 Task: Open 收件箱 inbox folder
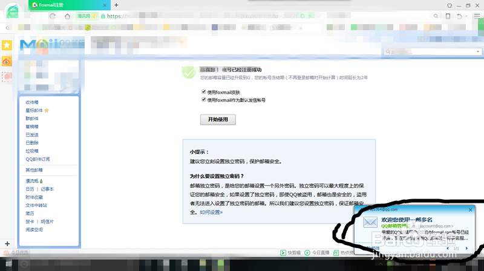coord(32,102)
